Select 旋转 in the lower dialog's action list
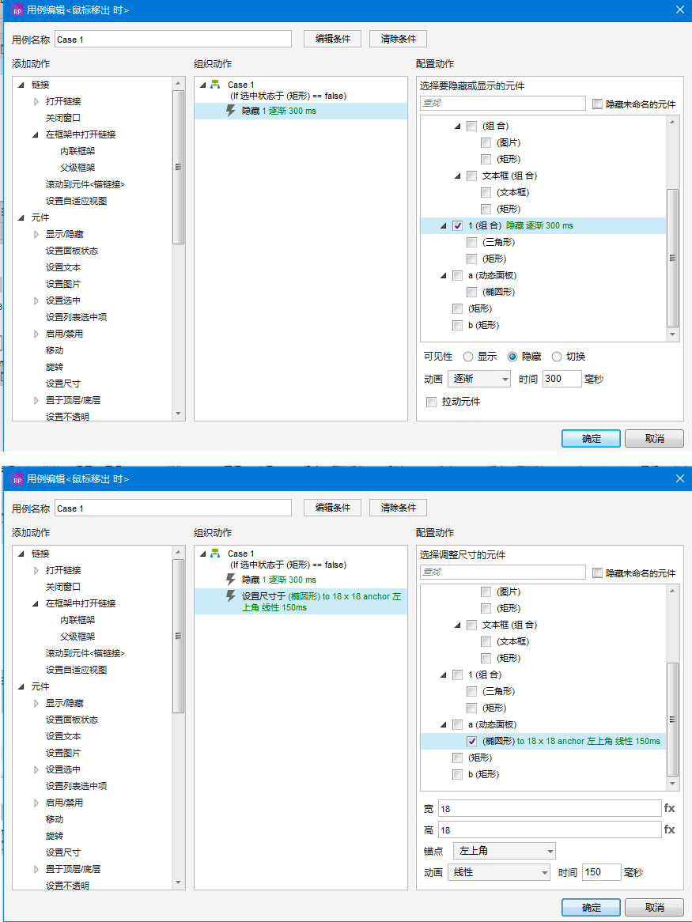692x922 pixels. click(x=55, y=836)
